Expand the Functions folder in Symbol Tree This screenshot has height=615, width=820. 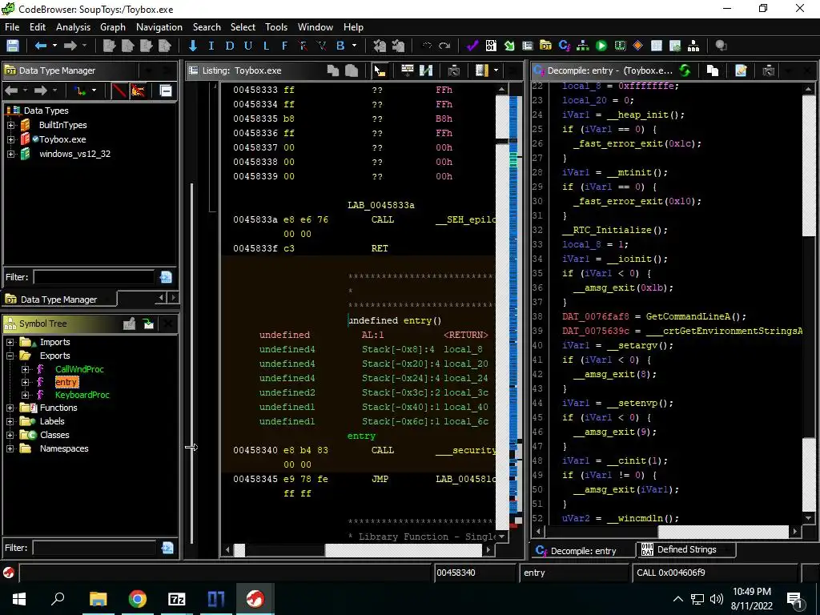pos(10,408)
